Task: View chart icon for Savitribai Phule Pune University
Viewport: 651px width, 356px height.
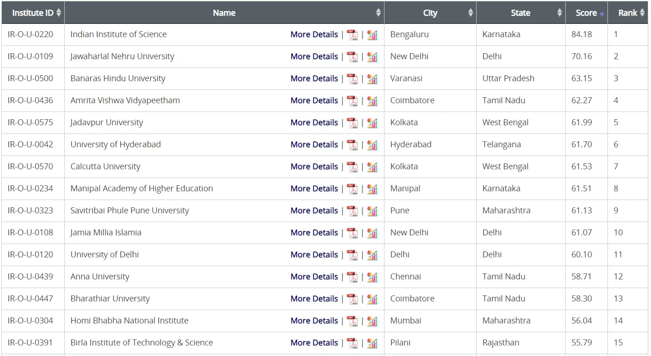Action: (x=372, y=211)
